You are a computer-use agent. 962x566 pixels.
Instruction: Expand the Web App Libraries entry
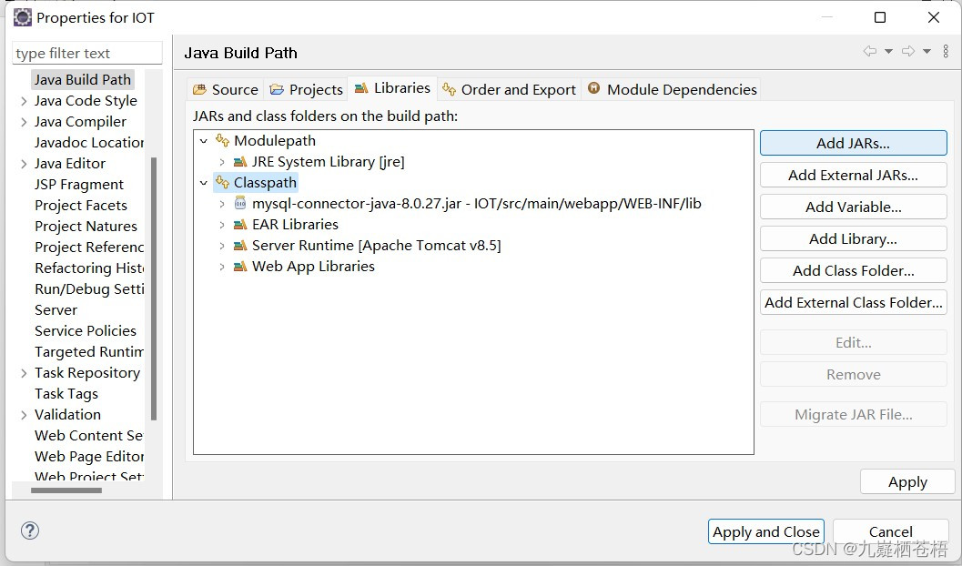pos(222,266)
